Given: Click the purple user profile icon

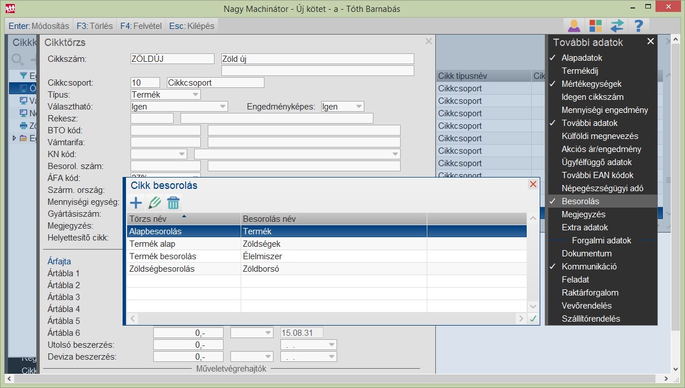Looking at the screenshot, I should point(574,26).
